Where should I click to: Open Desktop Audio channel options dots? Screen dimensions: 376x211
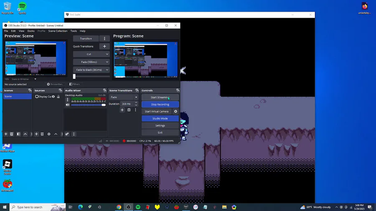(x=68, y=100)
